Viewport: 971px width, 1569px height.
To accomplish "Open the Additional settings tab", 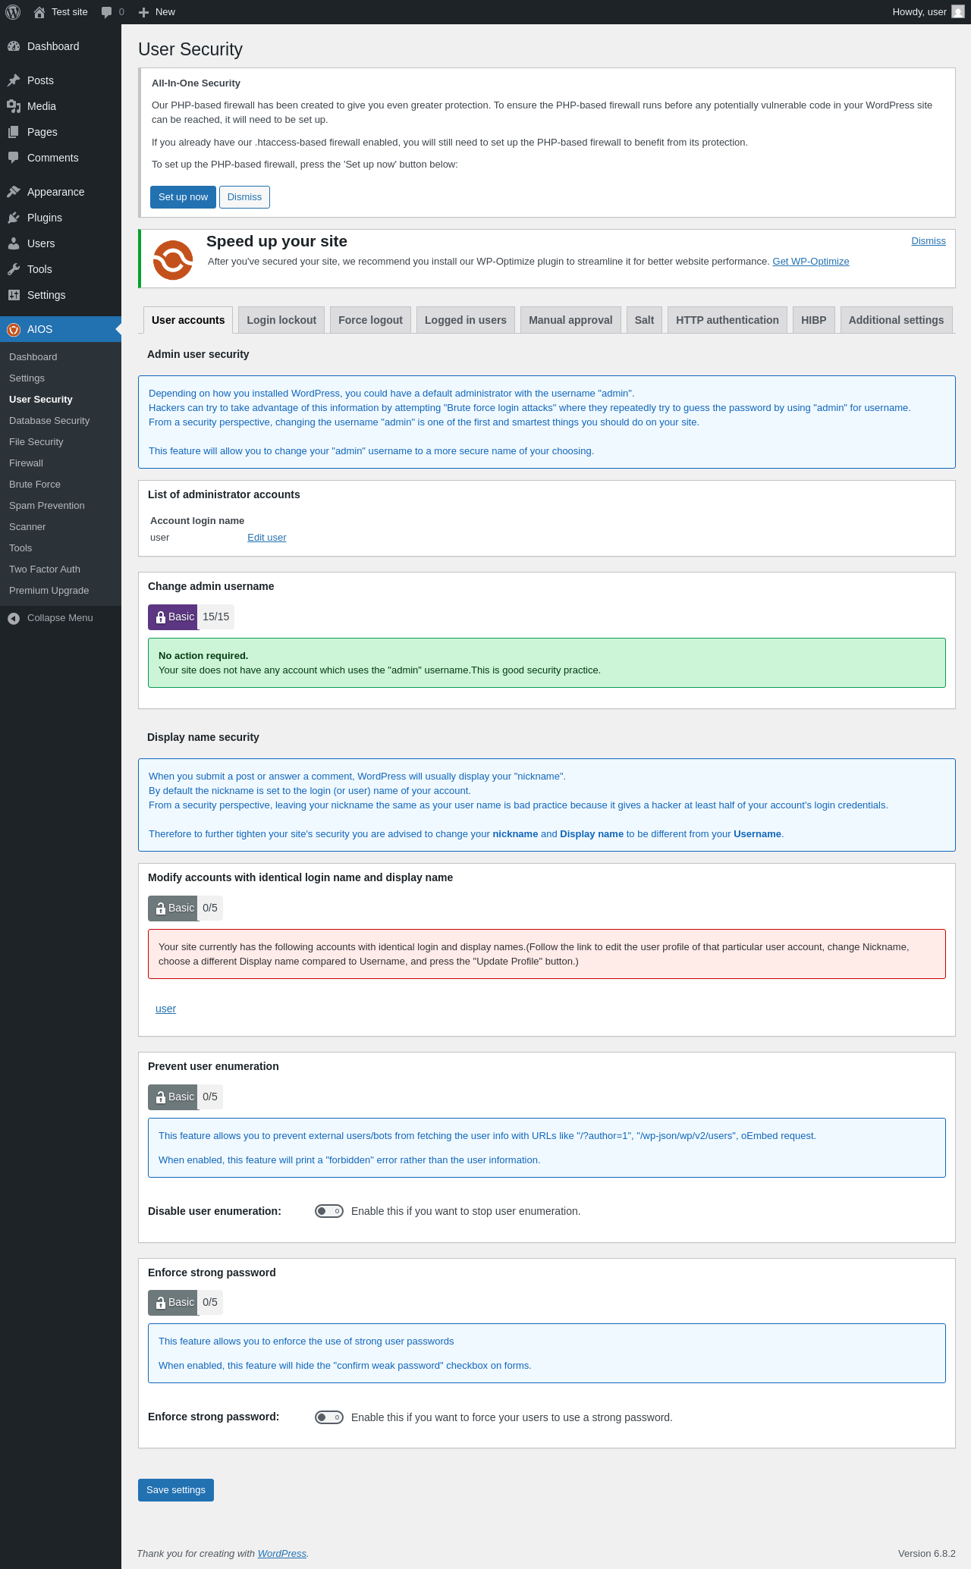I will click(896, 320).
